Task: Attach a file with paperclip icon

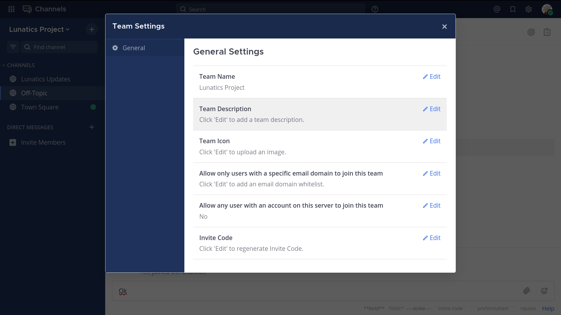Action: [x=527, y=291]
